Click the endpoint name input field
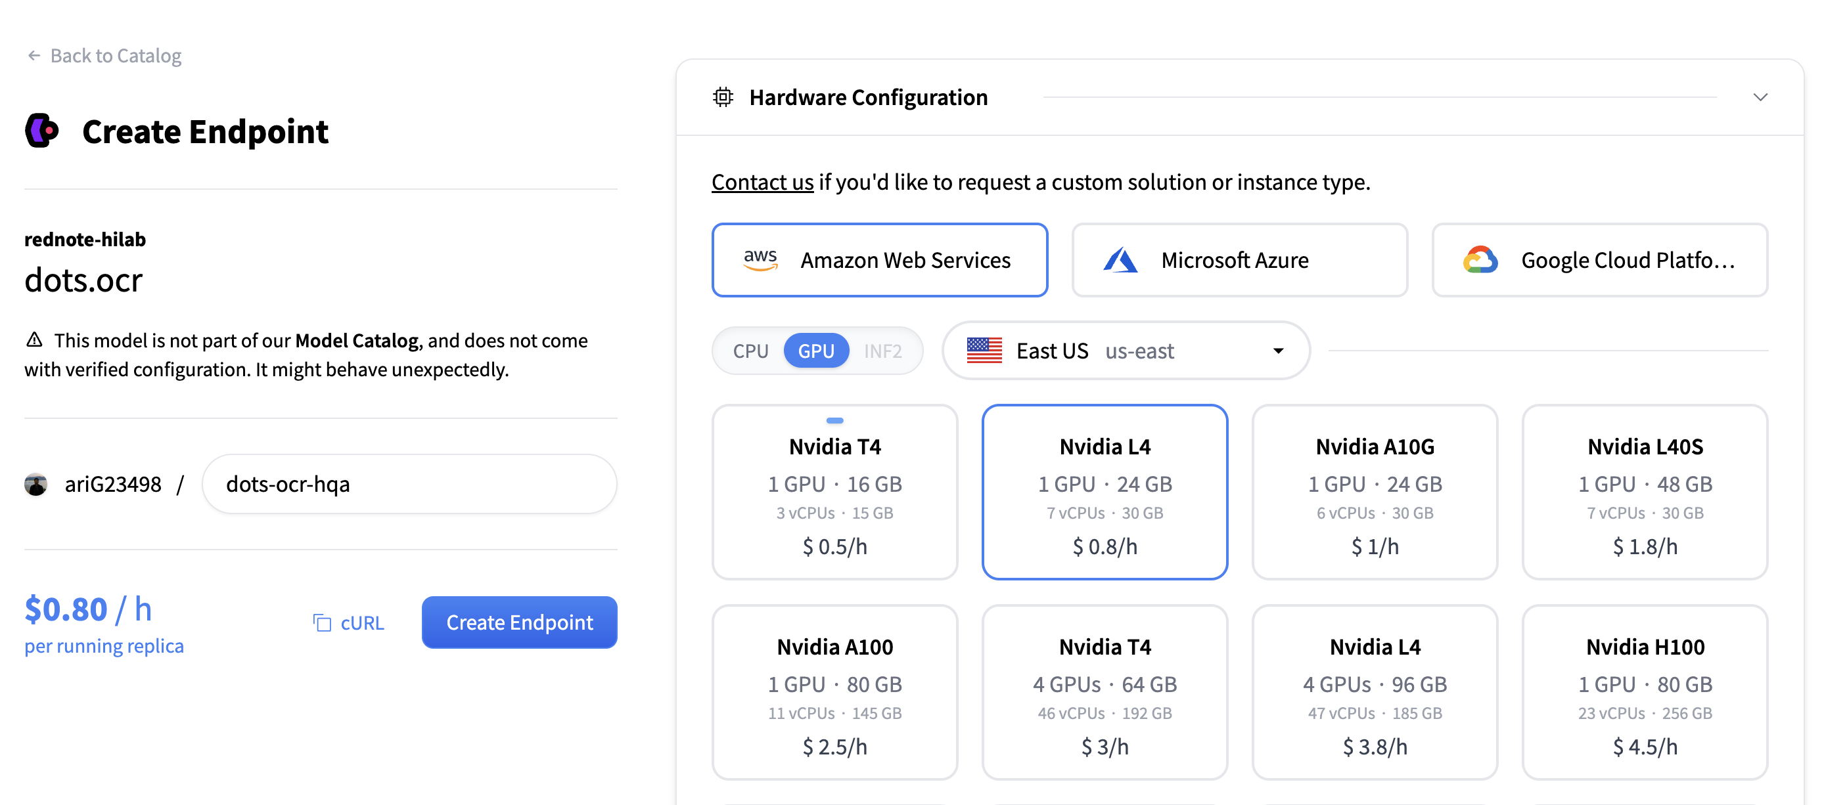The image size is (1824, 805). (x=409, y=484)
